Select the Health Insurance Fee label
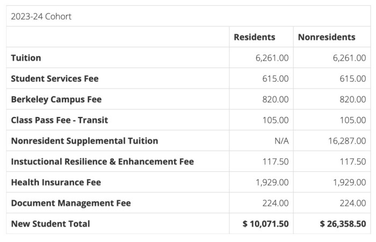This screenshot has width=376, height=242. [56, 182]
